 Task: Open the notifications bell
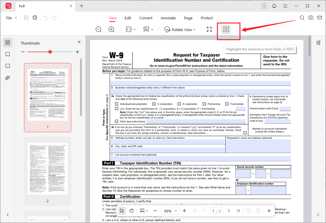tap(274, 6)
